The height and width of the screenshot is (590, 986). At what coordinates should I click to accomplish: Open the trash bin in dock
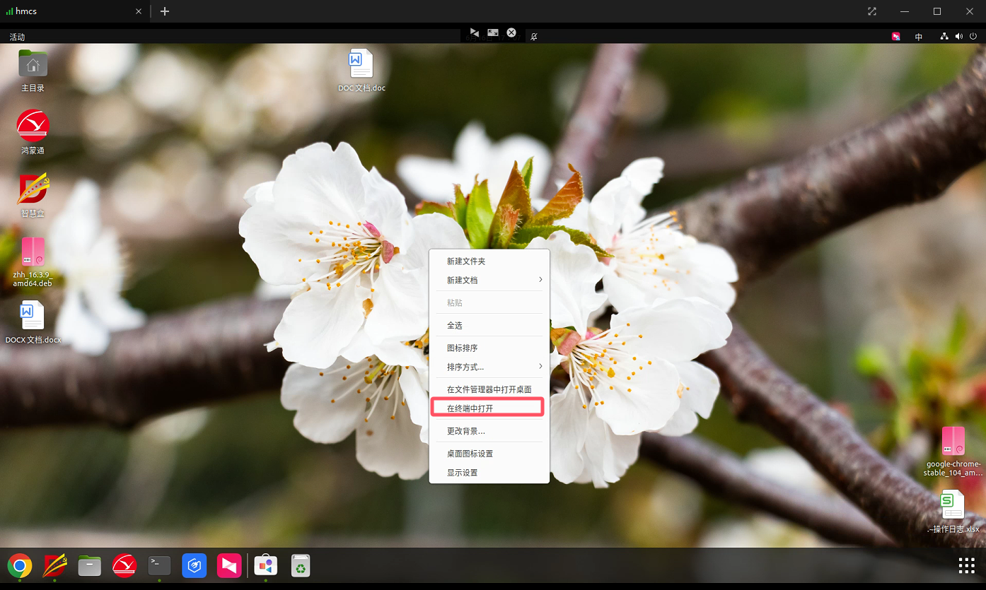301,565
